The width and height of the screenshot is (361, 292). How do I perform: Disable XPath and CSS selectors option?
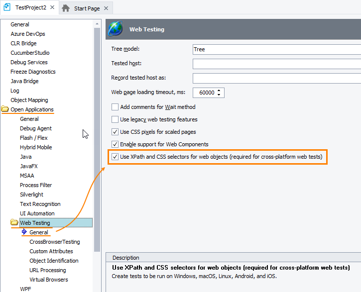115,157
